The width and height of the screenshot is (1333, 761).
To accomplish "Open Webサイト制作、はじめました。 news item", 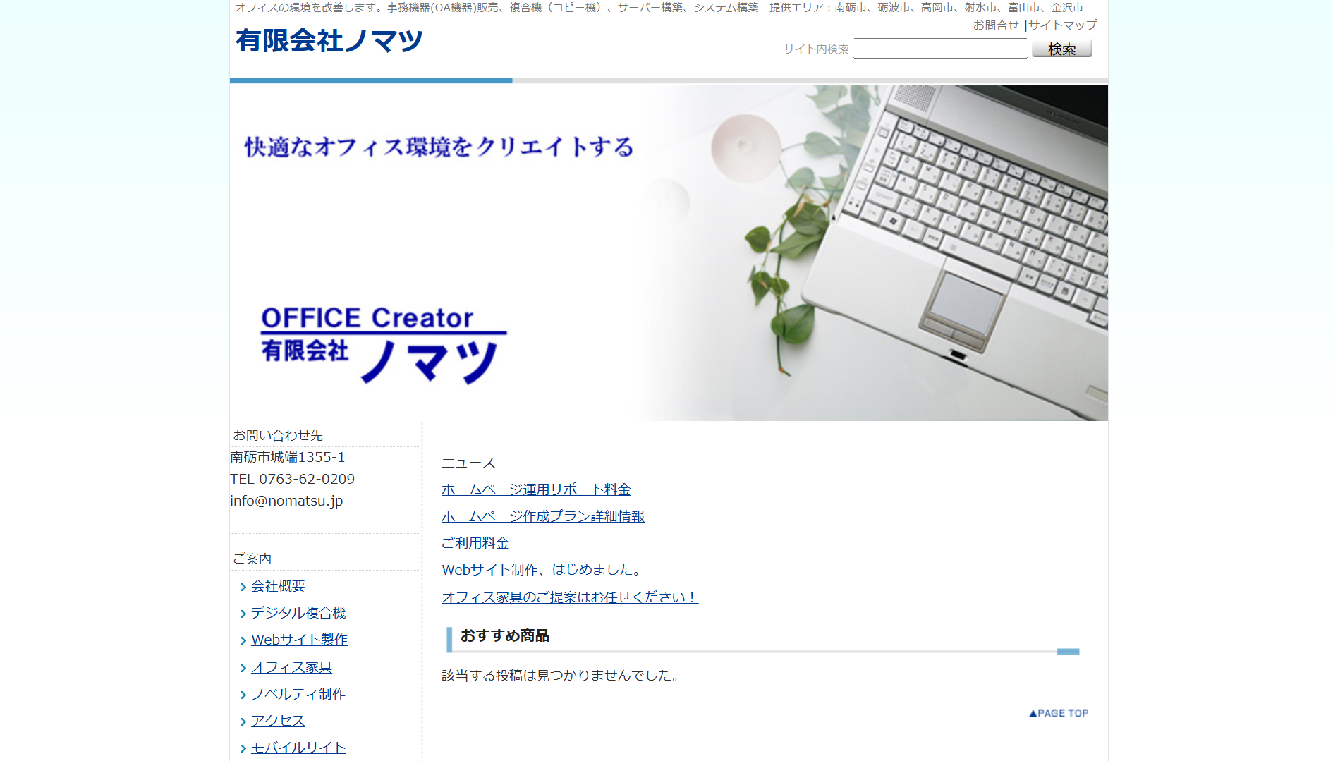I will click(x=543, y=570).
